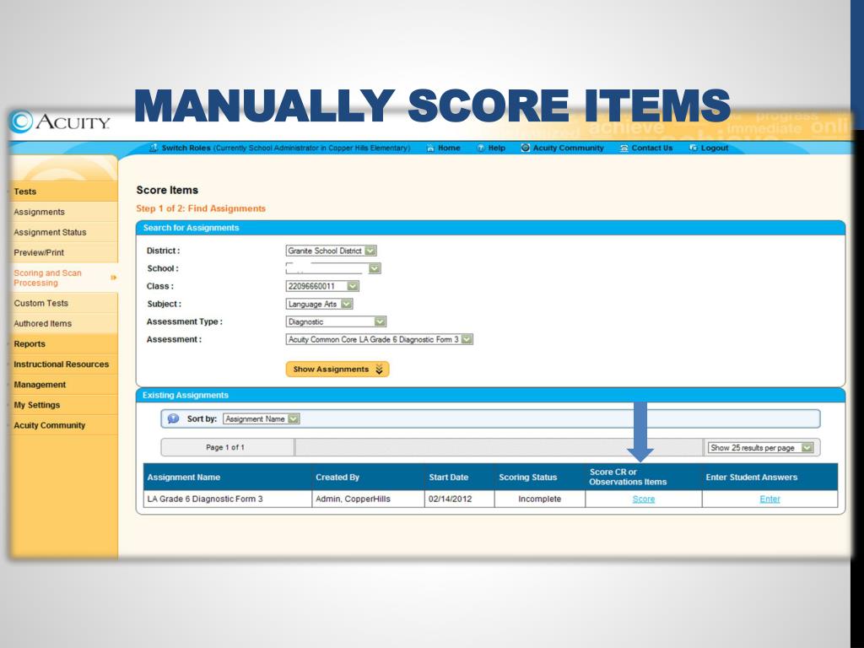Viewport: 864px width, 648px height.
Task: Open the Reports menu in the sidebar
Action: [x=62, y=344]
